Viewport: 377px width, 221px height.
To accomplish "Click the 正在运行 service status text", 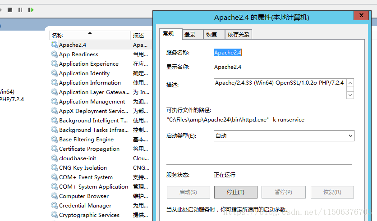I will point(225,175).
